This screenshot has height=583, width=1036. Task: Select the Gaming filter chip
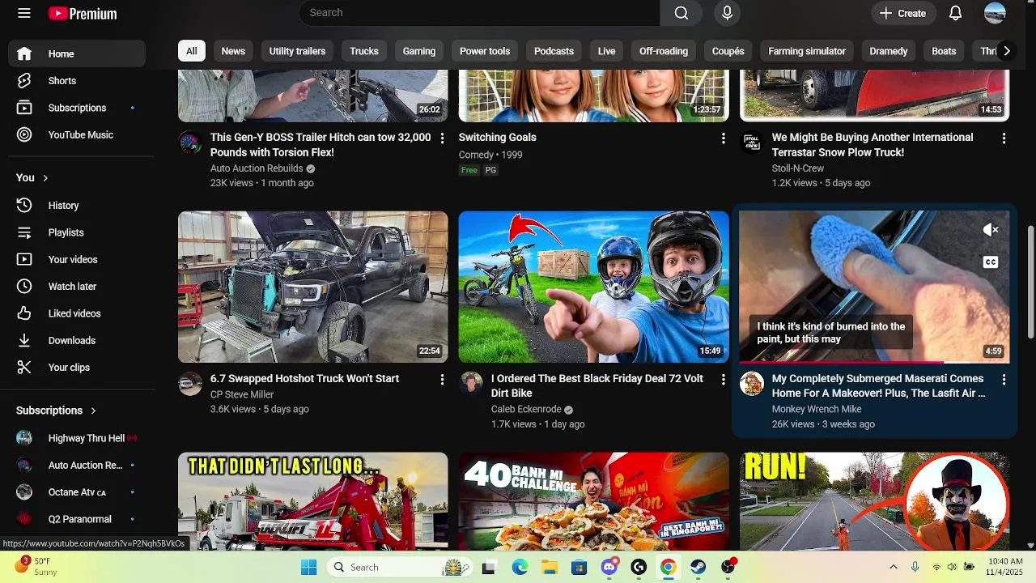[x=419, y=51]
